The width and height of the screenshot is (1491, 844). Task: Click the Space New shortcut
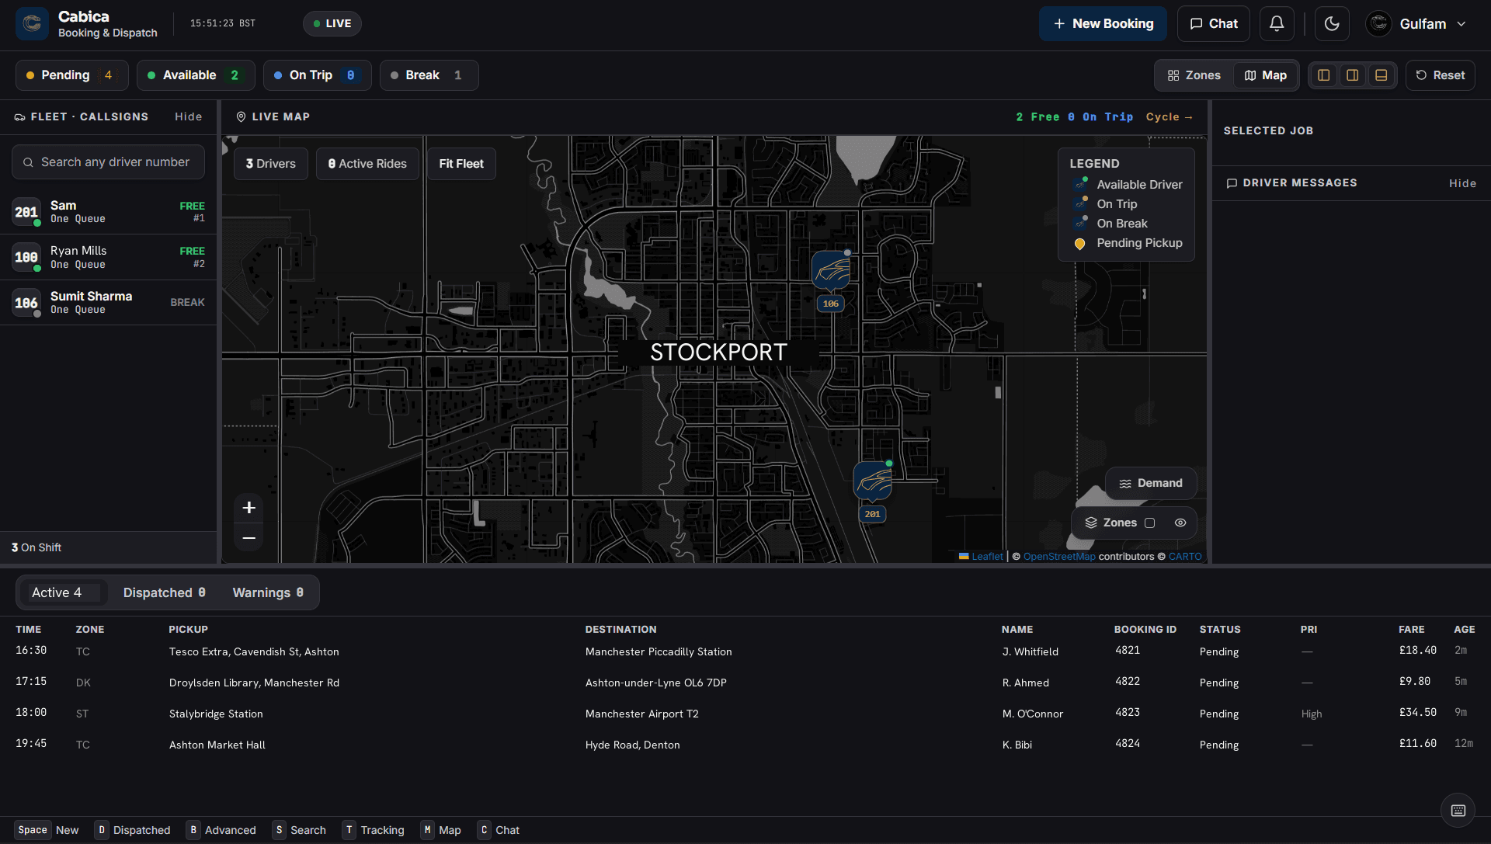[x=47, y=830]
